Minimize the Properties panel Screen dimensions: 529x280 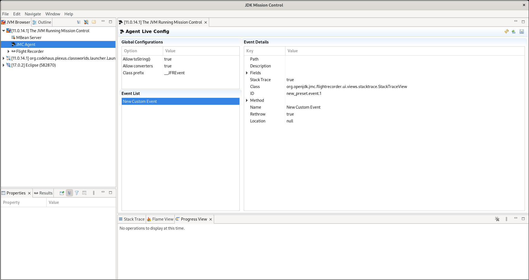[103, 192]
